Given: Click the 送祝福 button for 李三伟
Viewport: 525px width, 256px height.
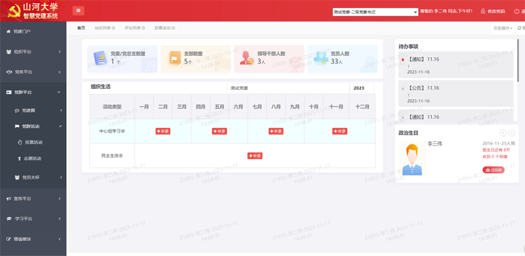Looking at the screenshot, I should click(x=493, y=170).
